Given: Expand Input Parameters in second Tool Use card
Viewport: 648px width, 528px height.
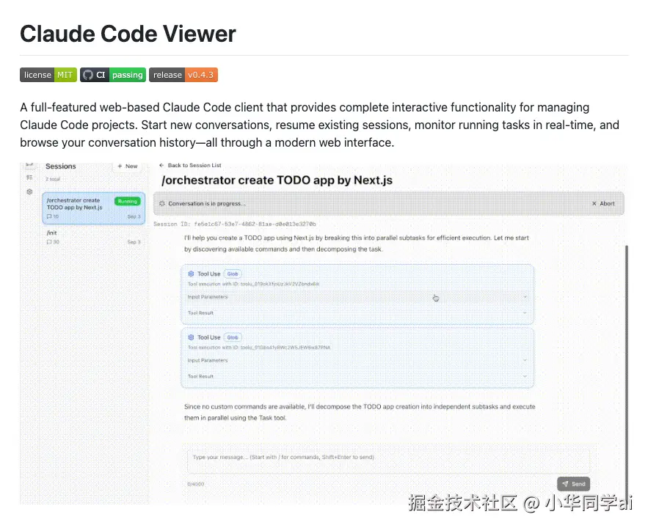Looking at the screenshot, I should click(357, 360).
